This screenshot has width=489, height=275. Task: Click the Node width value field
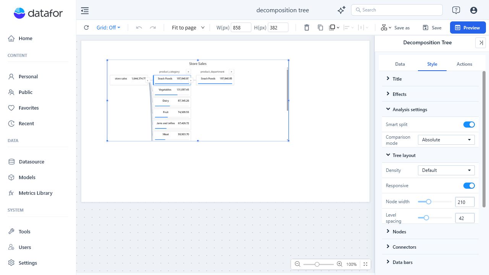click(465, 202)
